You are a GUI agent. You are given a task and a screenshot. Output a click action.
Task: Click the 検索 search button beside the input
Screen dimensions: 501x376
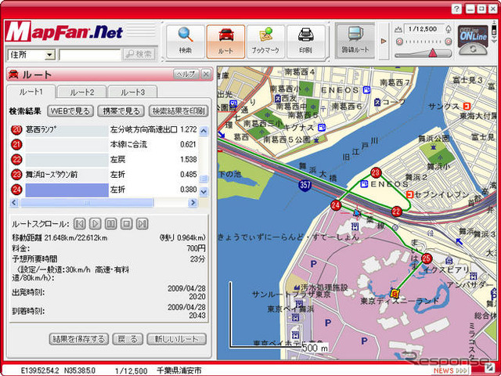139,55
